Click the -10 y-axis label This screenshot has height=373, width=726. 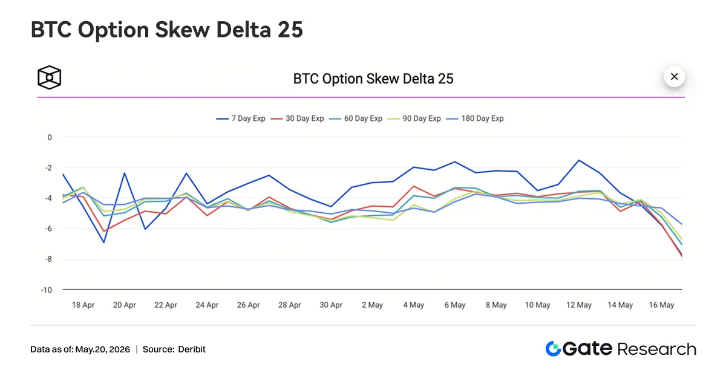click(x=45, y=290)
